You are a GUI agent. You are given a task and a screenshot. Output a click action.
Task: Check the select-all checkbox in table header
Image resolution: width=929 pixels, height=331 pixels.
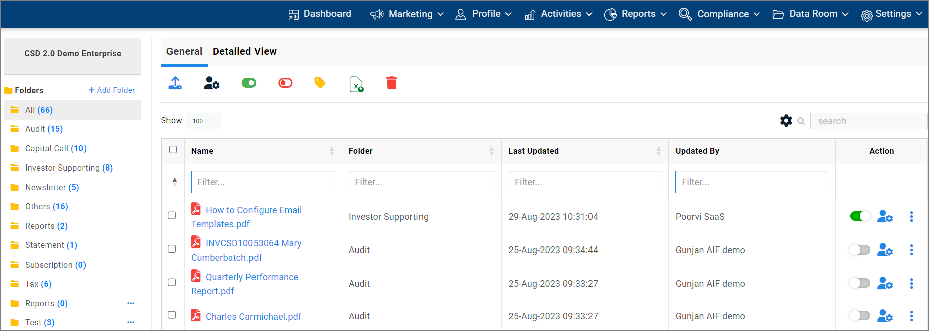pos(173,150)
